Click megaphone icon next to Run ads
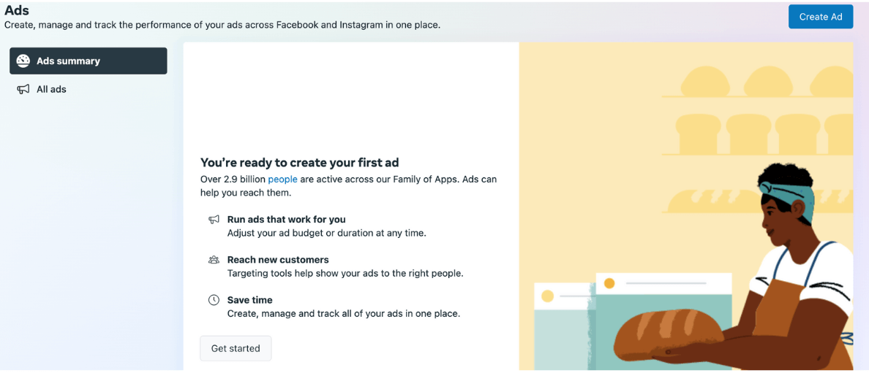 [x=214, y=220]
